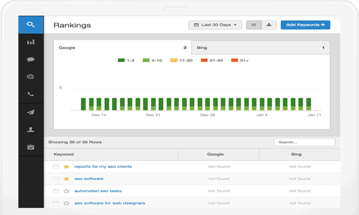Open the search section in sidebar
Image resolution: width=359 pixels, height=215 pixels.
31,24
